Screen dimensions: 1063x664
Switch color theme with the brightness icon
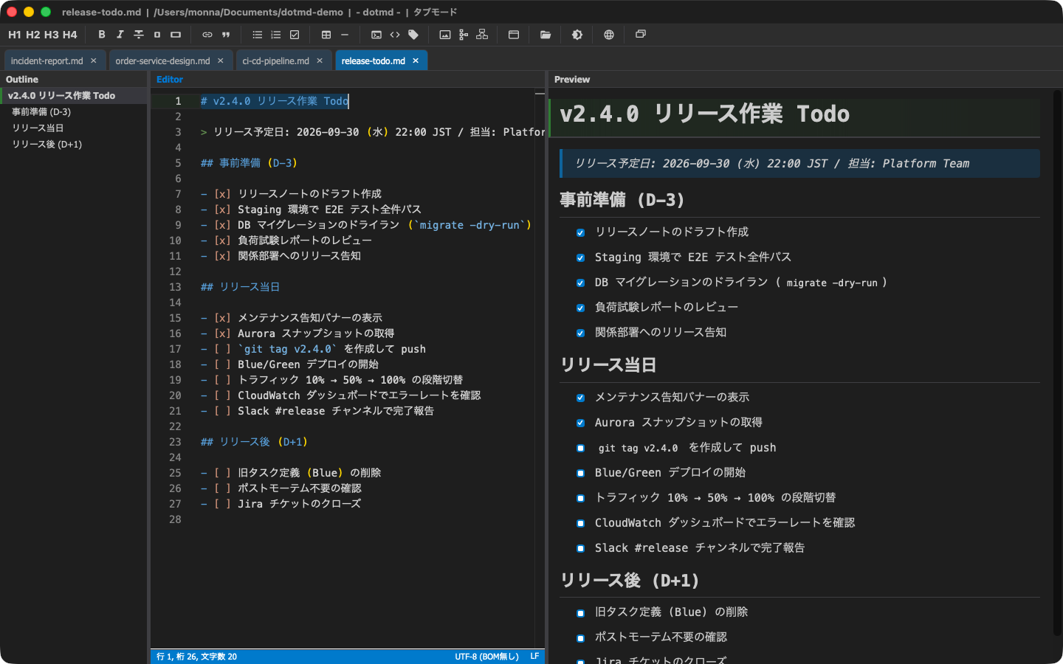click(577, 35)
